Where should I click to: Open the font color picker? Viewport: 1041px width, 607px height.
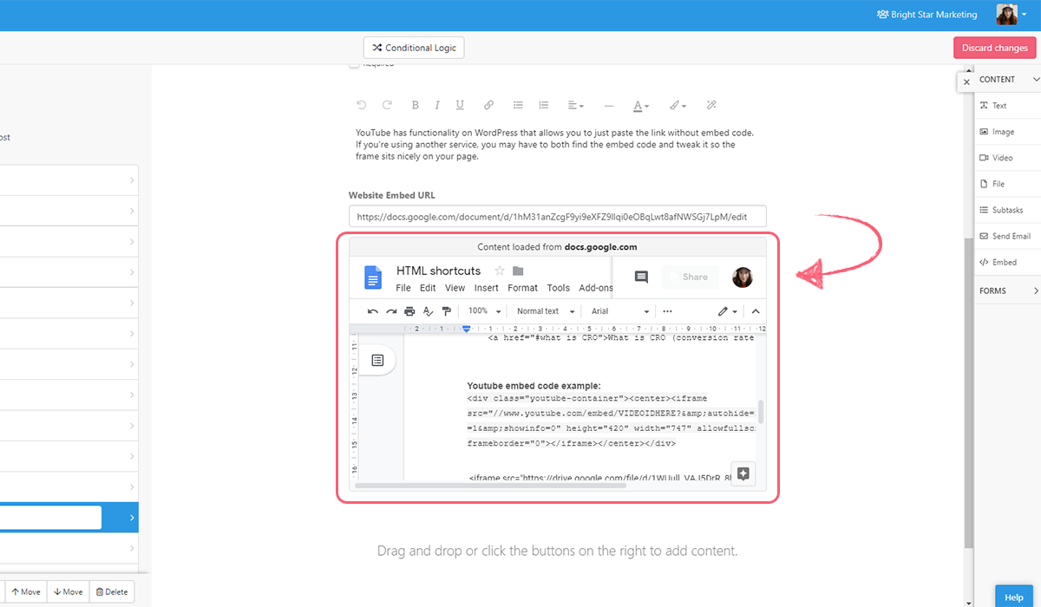(x=640, y=105)
